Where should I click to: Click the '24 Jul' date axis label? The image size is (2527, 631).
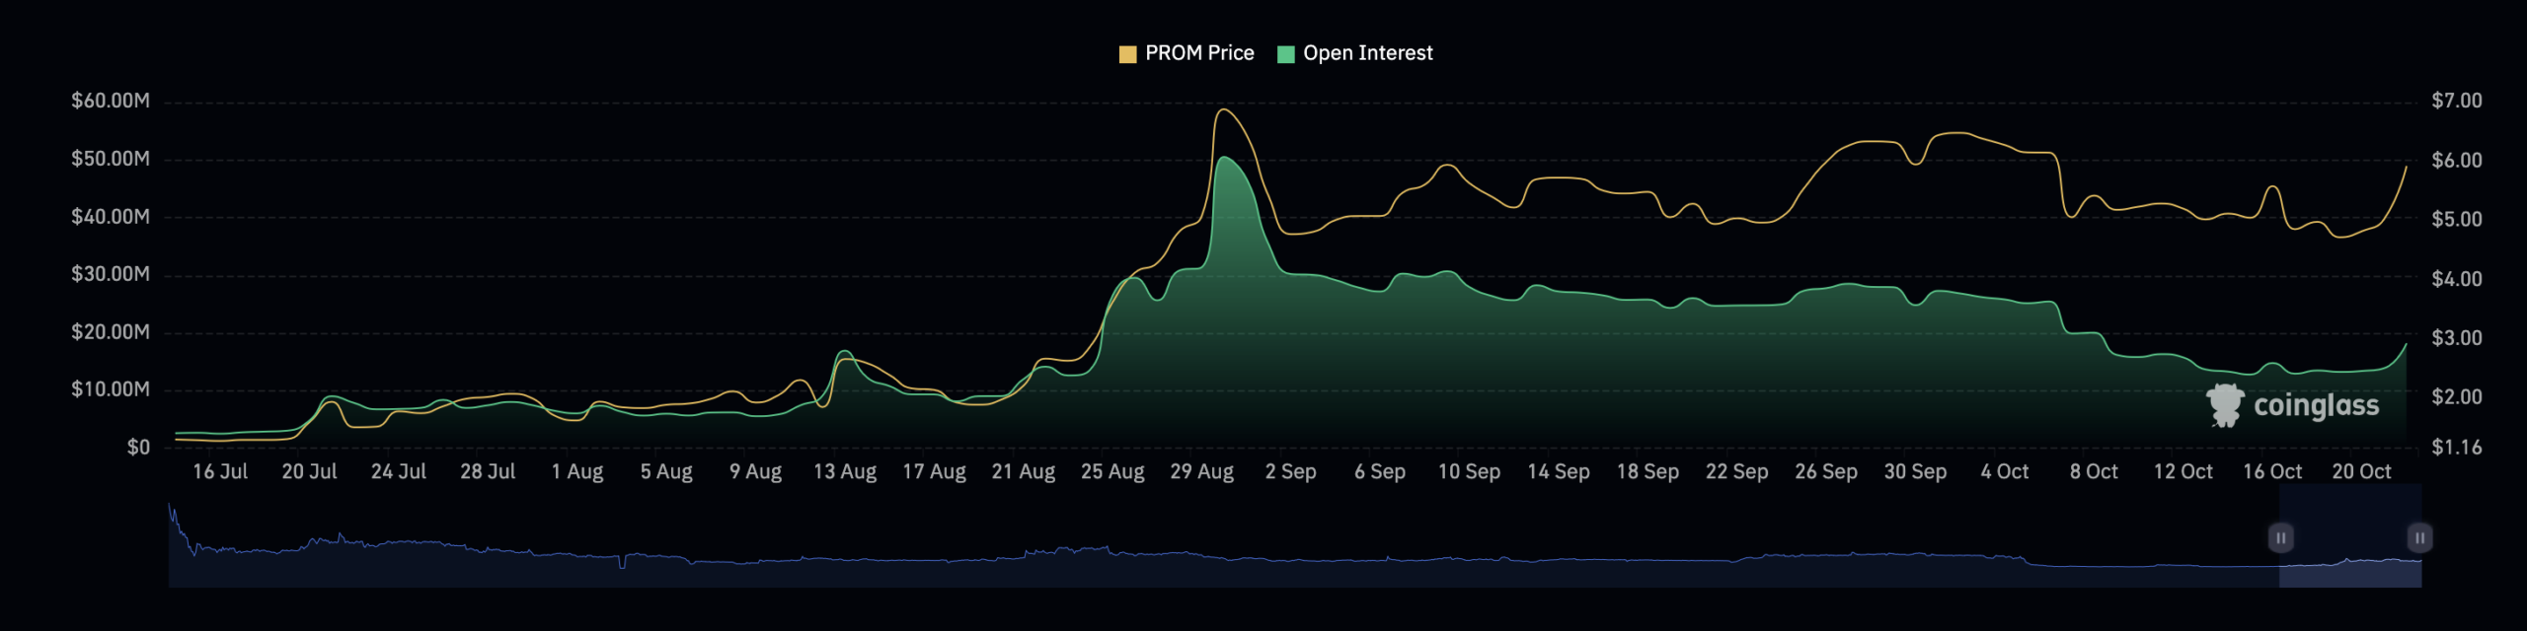399,472
